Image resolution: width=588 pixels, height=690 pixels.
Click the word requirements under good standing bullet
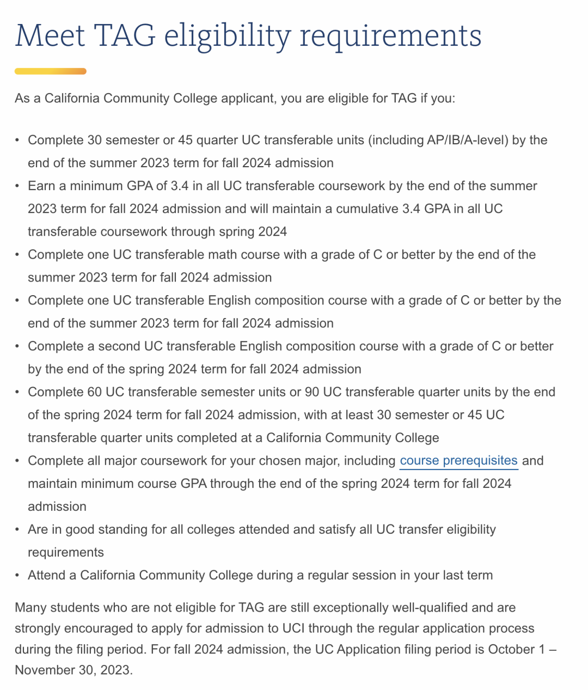click(66, 552)
